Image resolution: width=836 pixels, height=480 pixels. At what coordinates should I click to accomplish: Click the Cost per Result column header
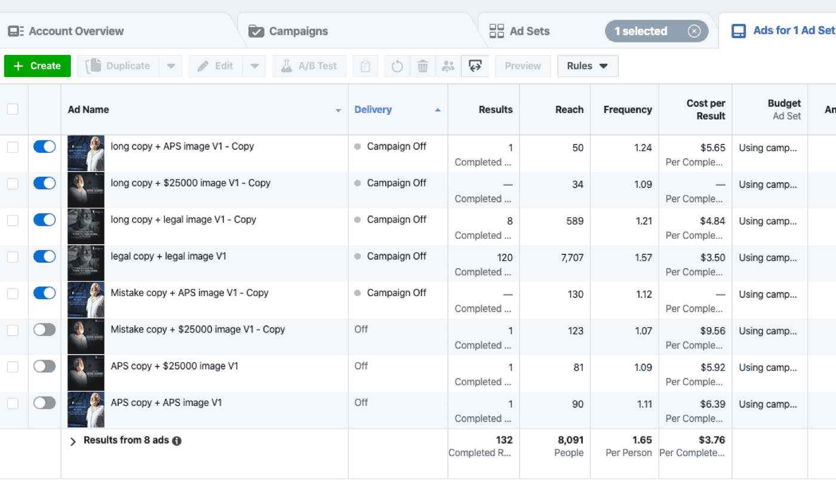click(x=706, y=109)
